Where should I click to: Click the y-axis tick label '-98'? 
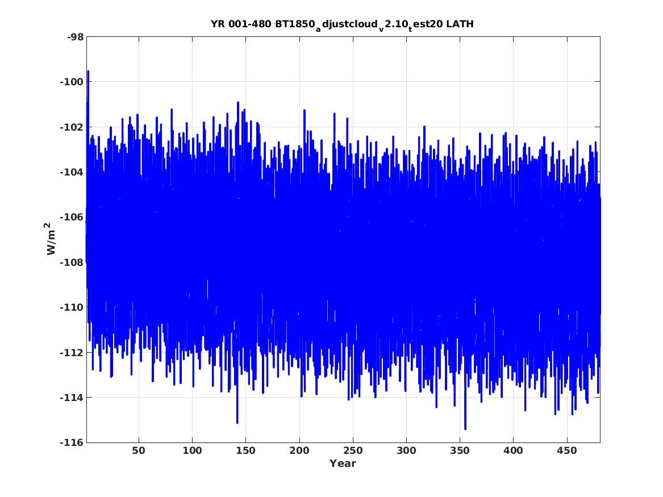75,37
